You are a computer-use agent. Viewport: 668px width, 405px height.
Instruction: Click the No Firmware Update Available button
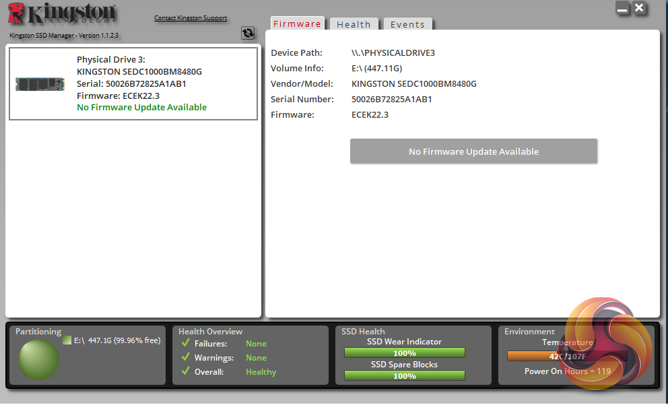click(x=474, y=151)
